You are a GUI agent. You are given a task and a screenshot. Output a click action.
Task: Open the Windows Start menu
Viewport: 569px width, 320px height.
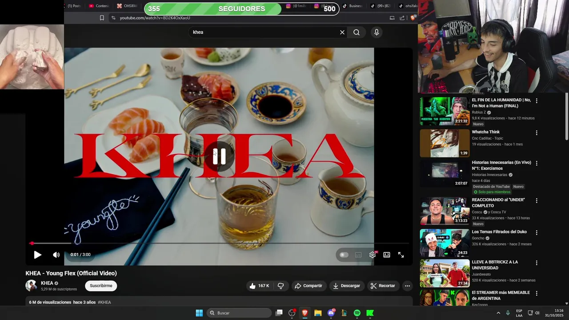[x=199, y=313]
